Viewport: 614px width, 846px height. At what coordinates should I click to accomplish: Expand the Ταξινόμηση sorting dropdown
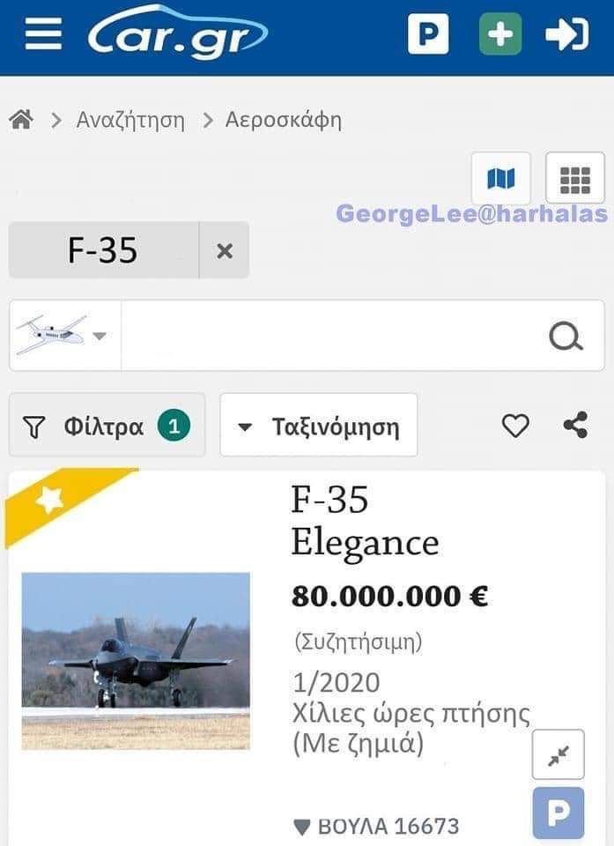click(318, 427)
